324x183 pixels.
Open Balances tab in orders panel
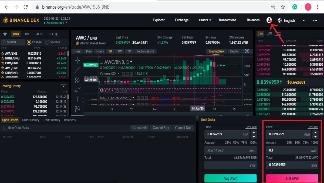[x=70, y=120]
